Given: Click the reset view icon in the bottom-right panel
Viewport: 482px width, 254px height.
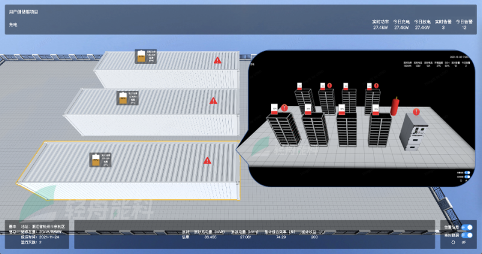Looking at the screenshot, I should [454, 243].
